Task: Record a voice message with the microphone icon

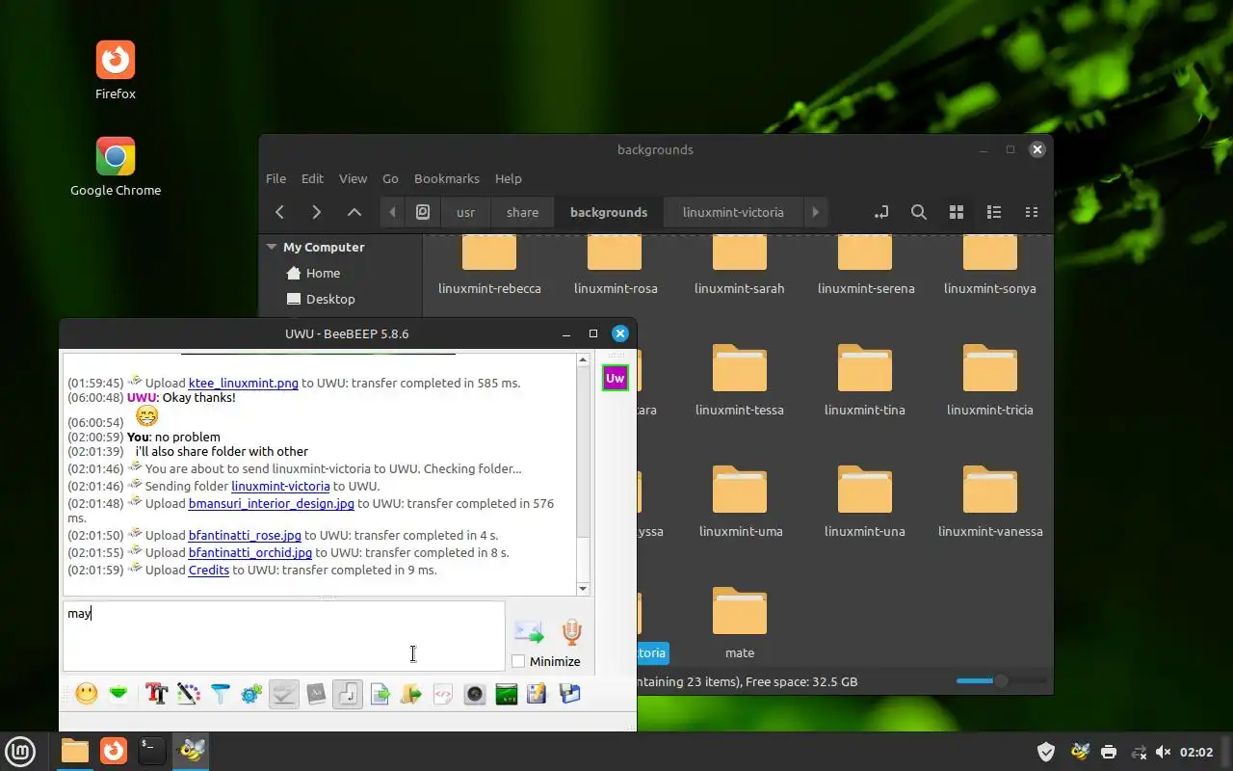Action: [x=572, y=632]
